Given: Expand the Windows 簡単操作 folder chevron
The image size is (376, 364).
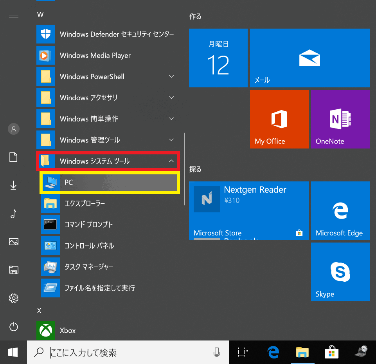Looking at the screenshot, I should point(171,119).
